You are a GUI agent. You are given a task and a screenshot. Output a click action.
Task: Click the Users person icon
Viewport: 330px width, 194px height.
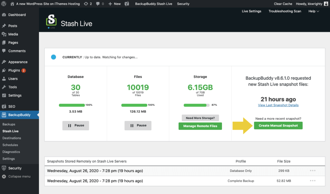pos(4,79)
